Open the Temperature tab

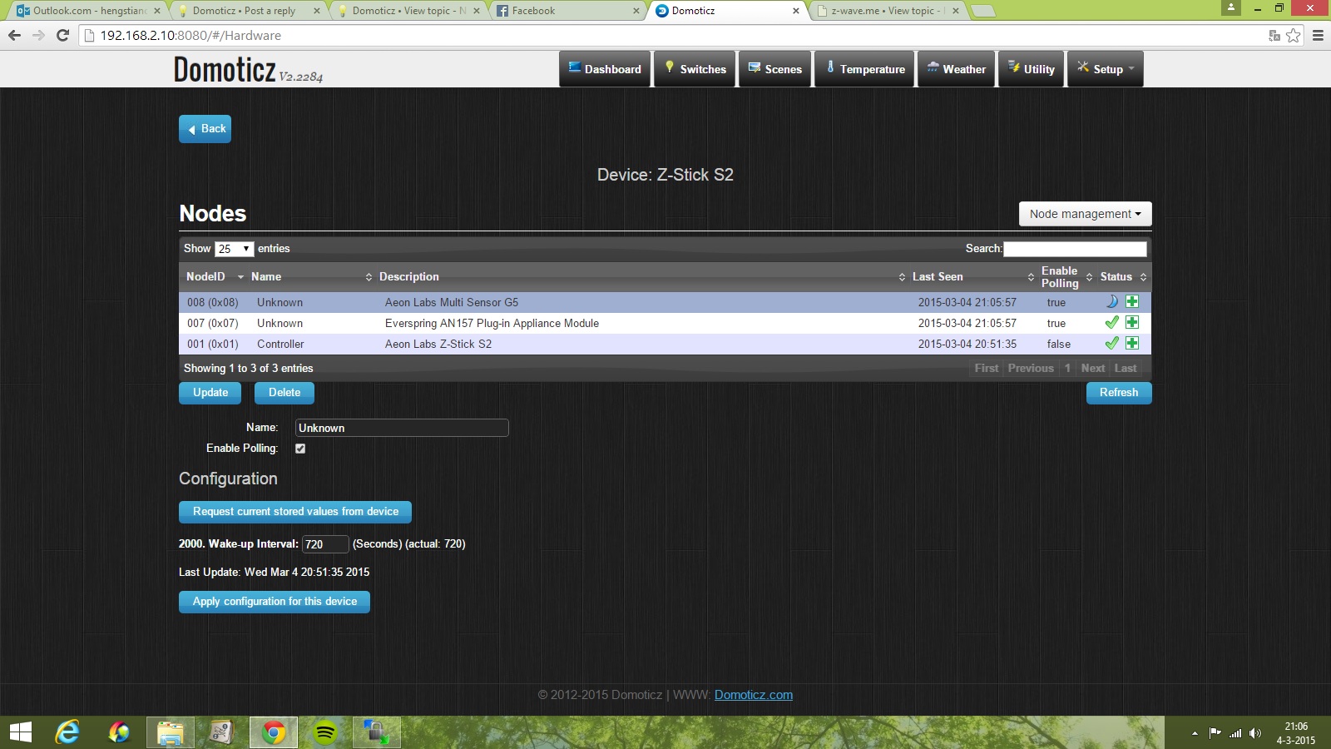pyautogui.click(x=864, y=69)
